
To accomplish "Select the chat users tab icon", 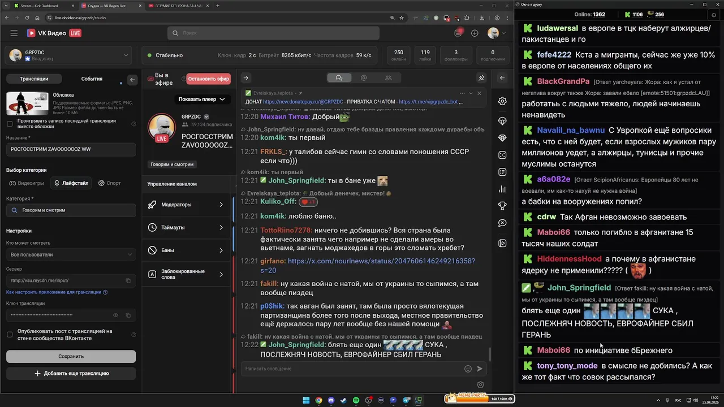I will (x=388, y=78).
